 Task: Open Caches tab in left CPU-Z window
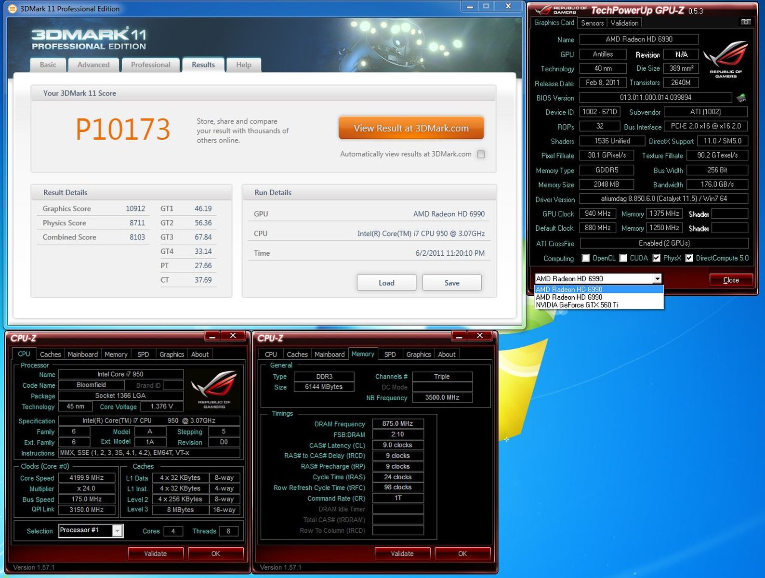(50, 355)
